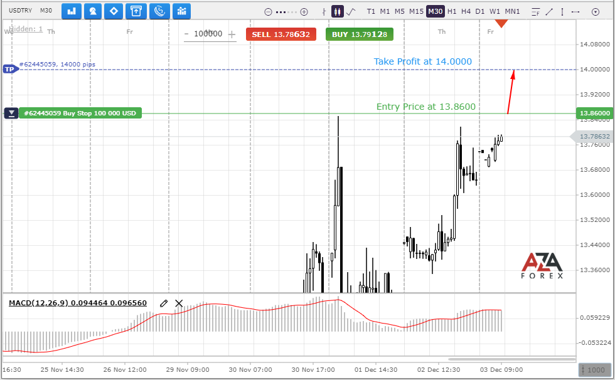
Task: Select the D1 timeframe
Action: (x=480, y=11)
